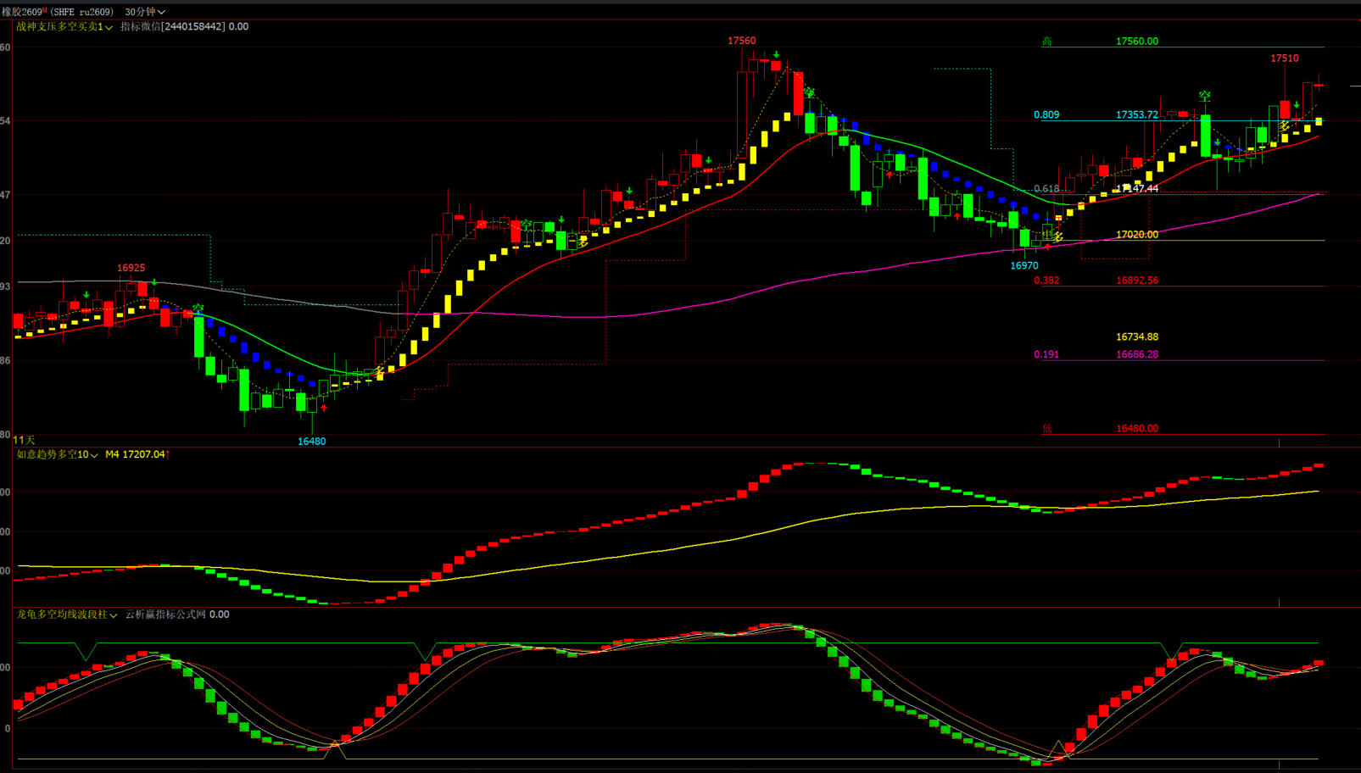Viewport: 1361px width, 773px height.
Task: Click the green down arrow below 16925 label
Action: click(154, 282)
